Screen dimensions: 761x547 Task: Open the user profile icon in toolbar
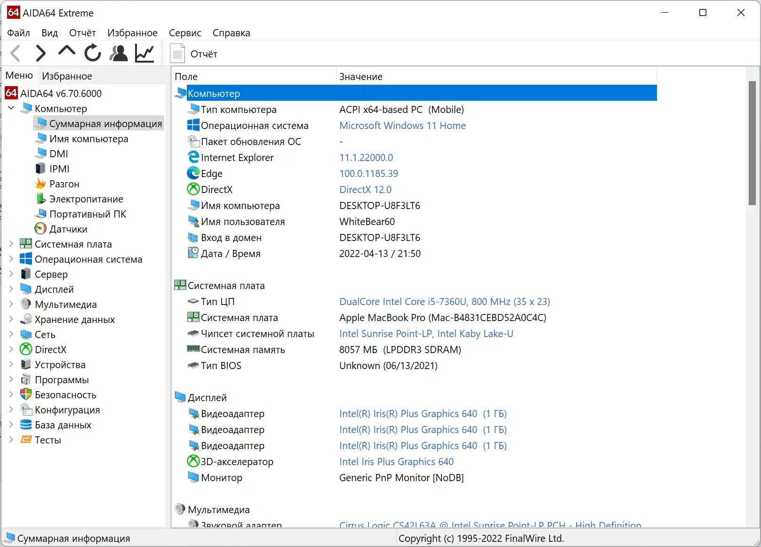tap(119, 53)
